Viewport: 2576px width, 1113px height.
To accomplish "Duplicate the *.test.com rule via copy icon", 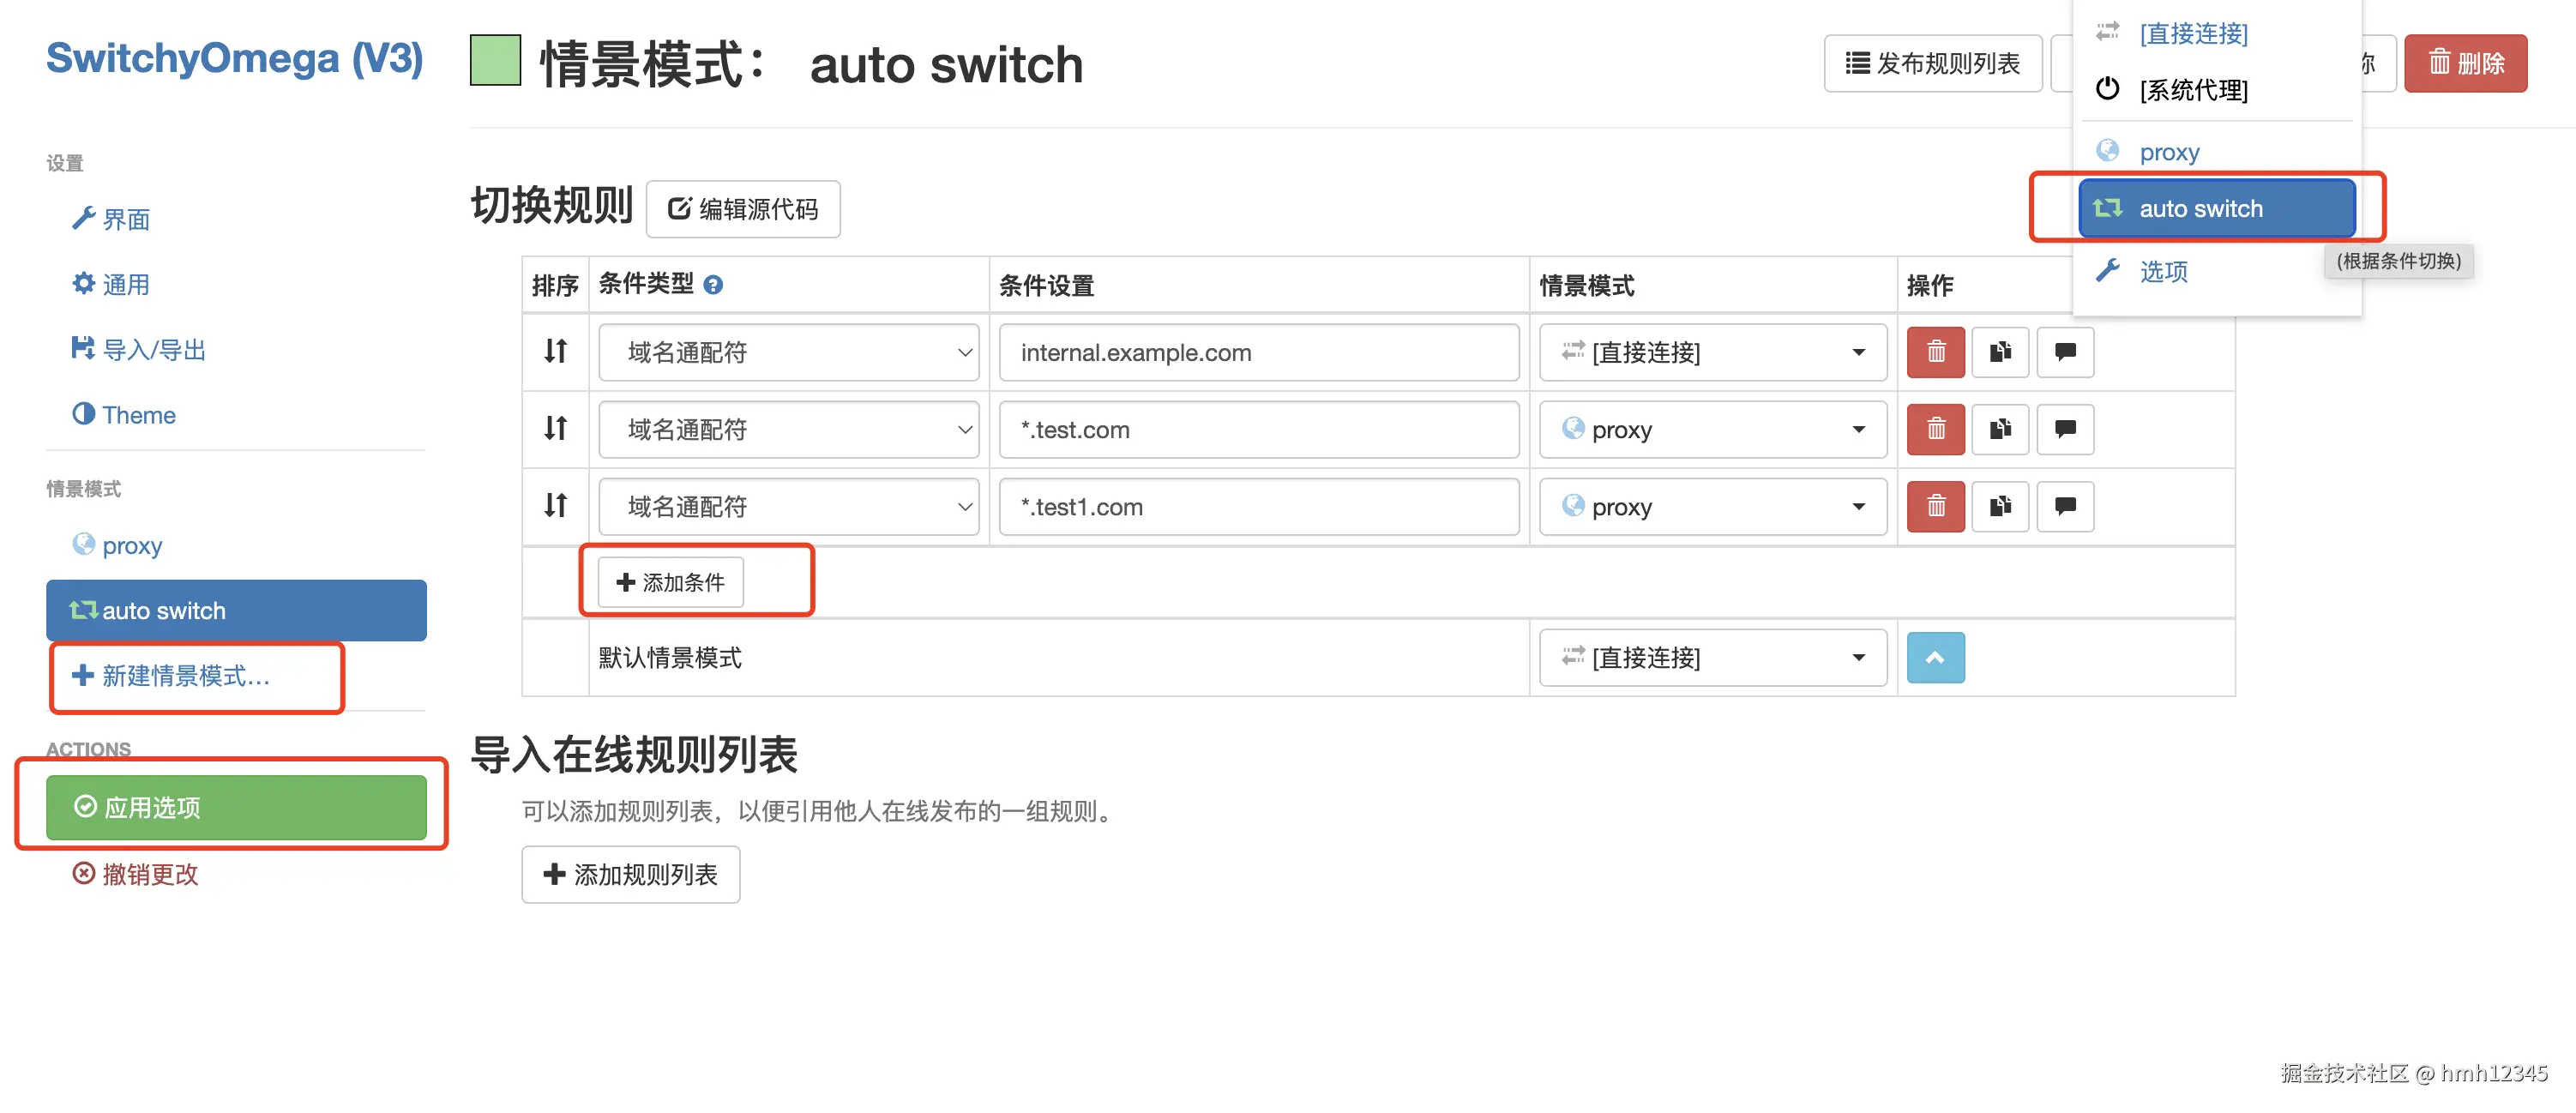I will tap(2000, 429).
